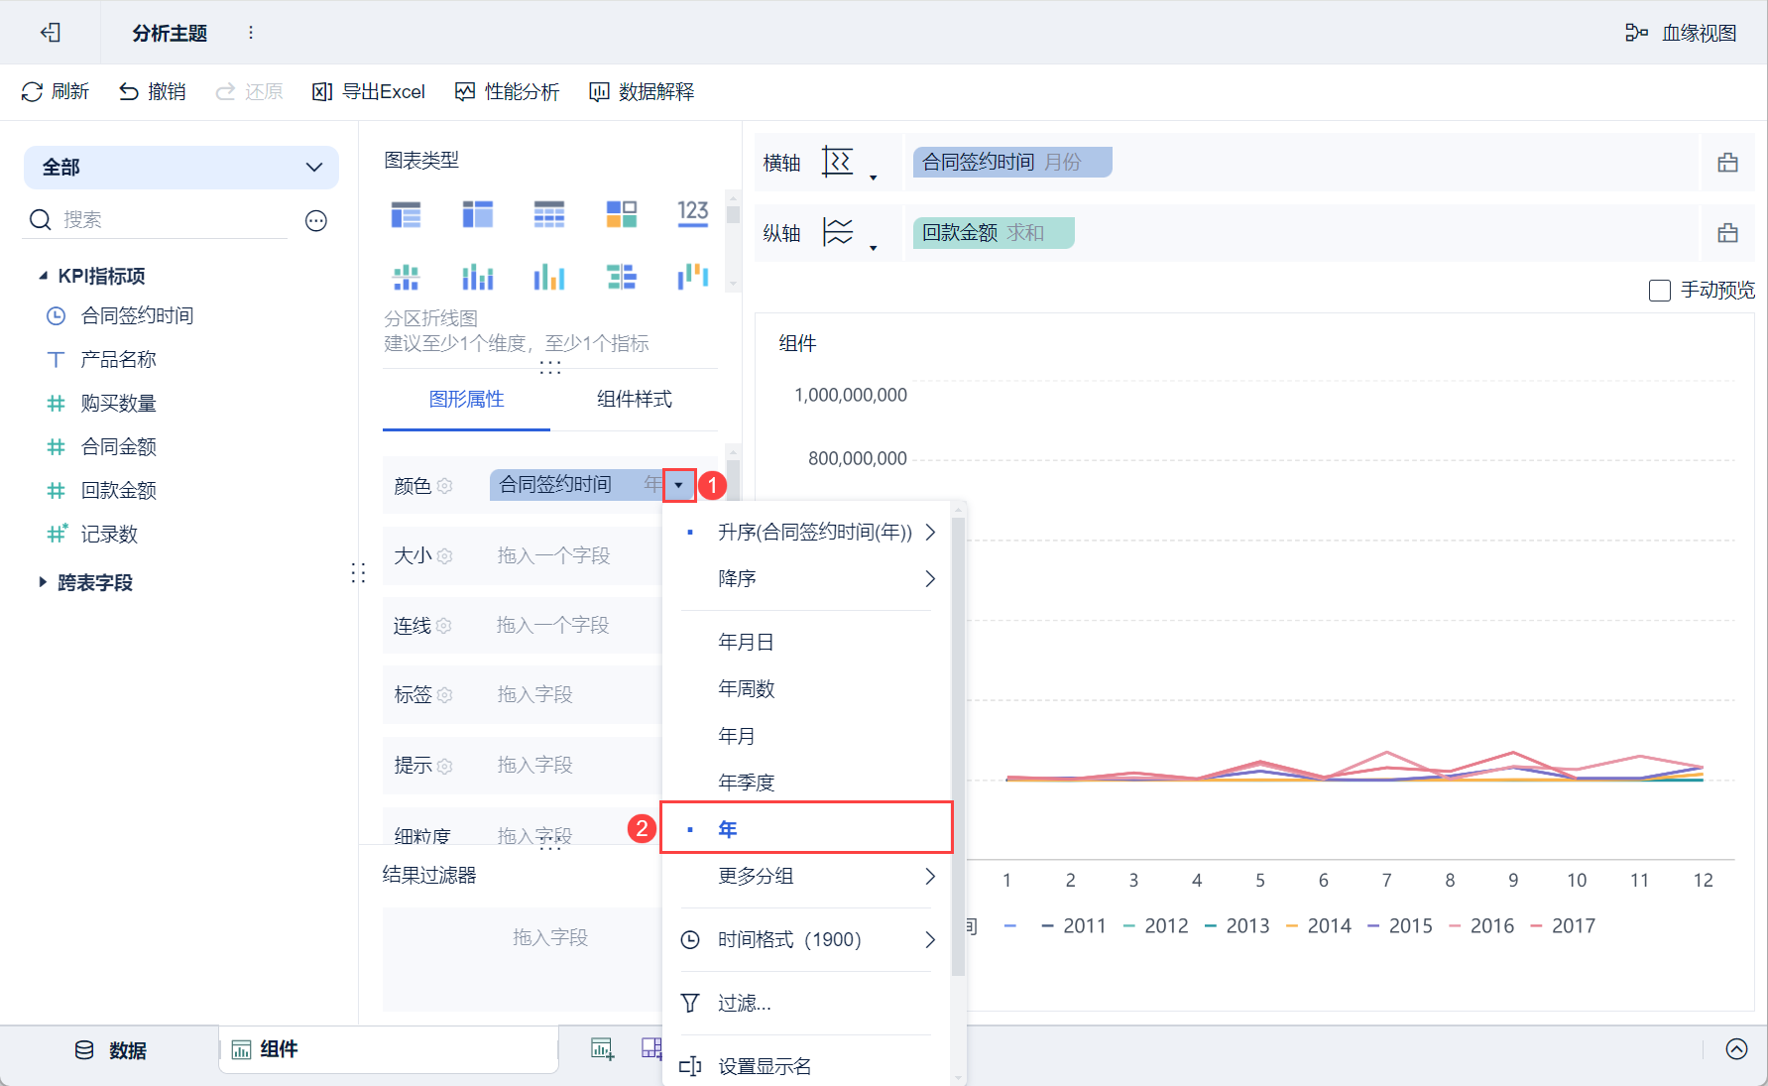Click the 横轴 axis swap icon

coord(838,162)
